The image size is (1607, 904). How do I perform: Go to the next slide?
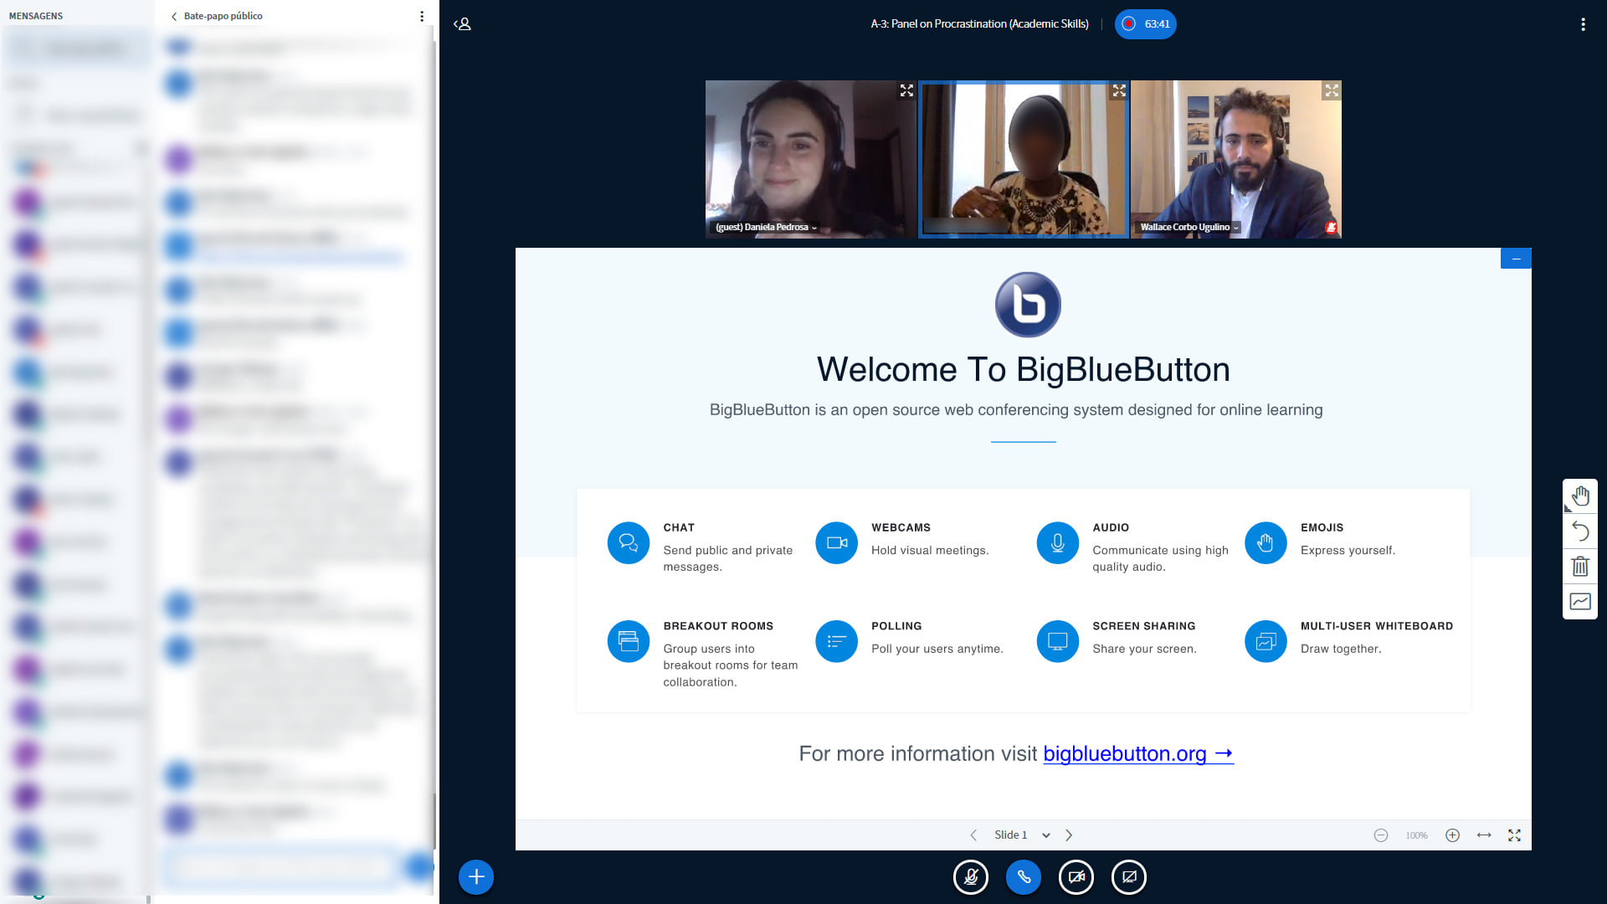pyautogui.click(x=1069, y=835)
